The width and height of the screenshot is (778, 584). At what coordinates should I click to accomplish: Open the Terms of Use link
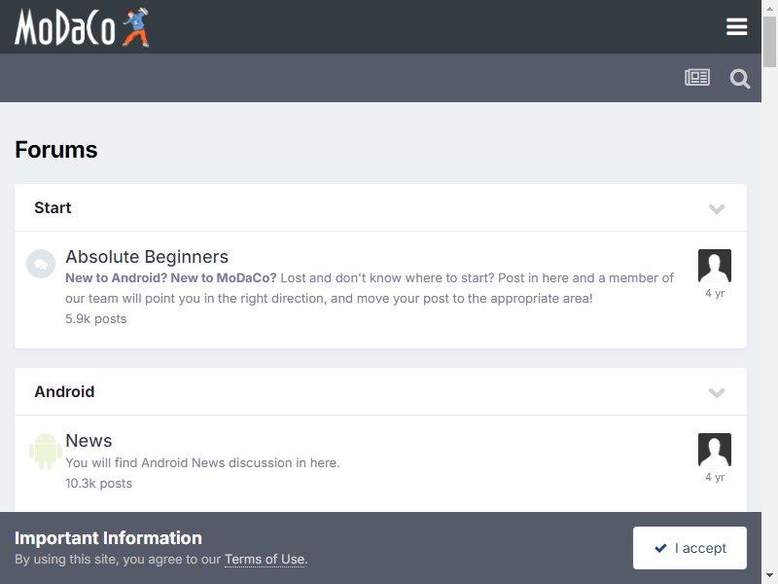(265, 559)
